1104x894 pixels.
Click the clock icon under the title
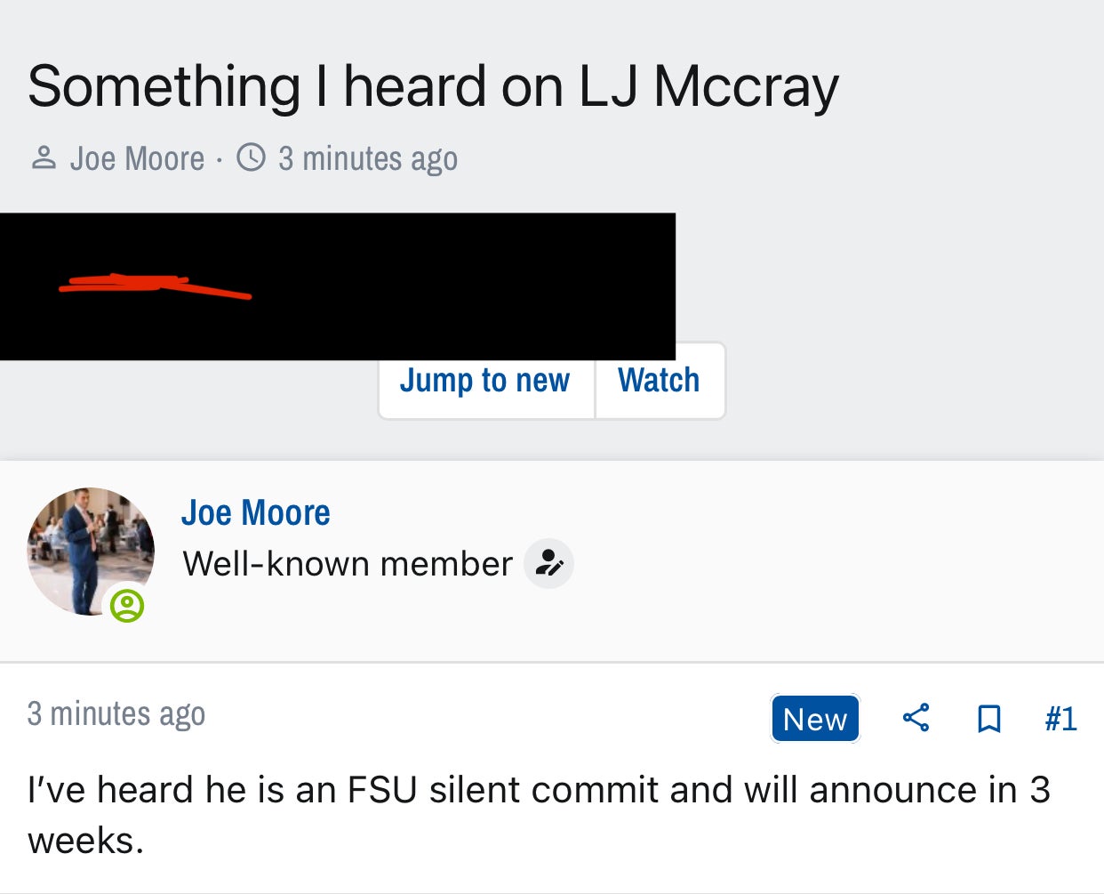click(252, 158)
